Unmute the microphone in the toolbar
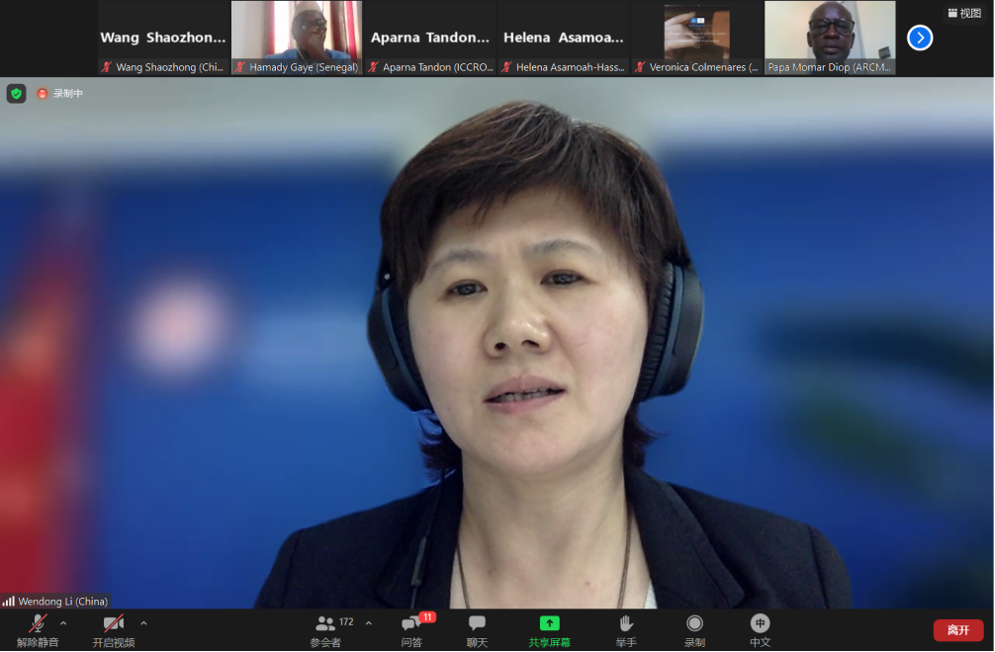 pos(38,623)
